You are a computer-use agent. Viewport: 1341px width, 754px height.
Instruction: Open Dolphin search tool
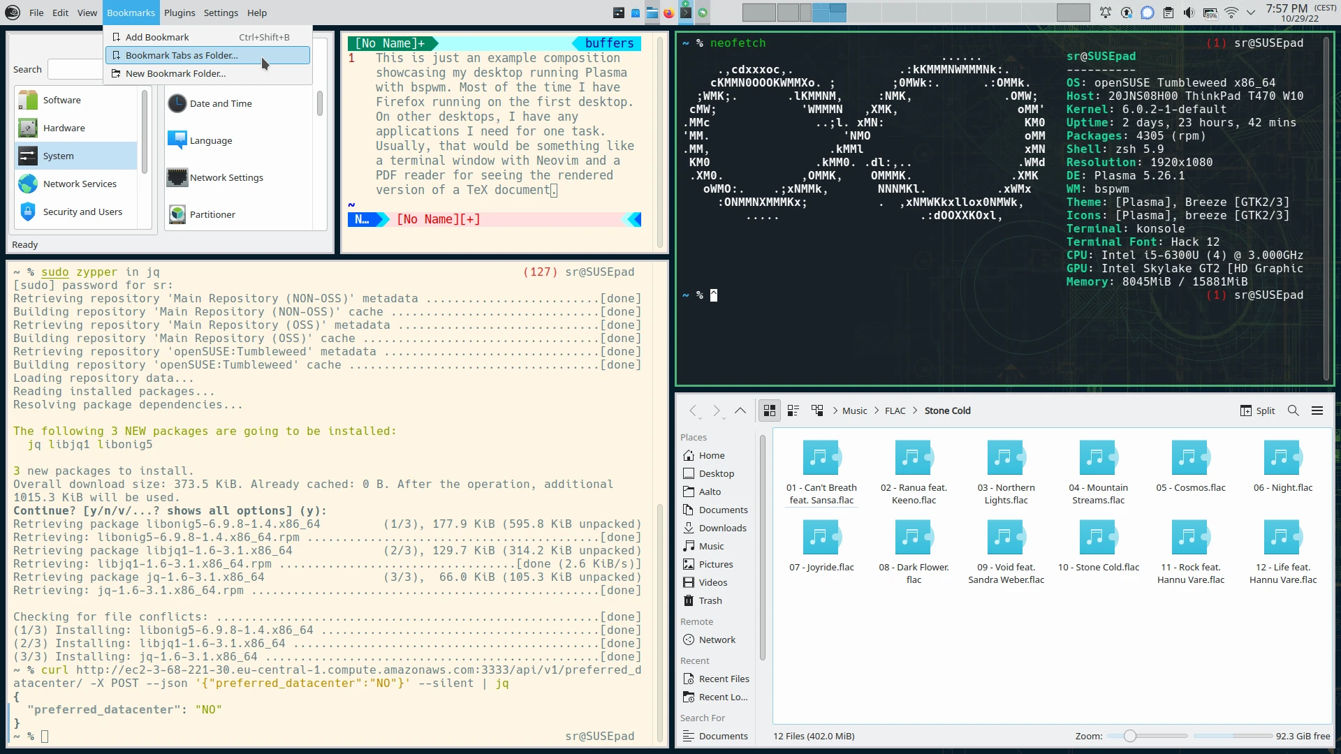[1293, 411]
